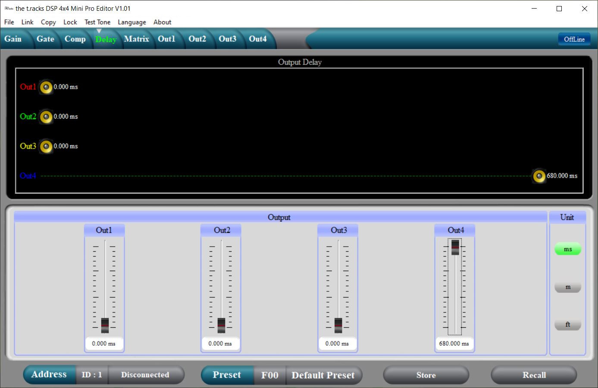Click the Out3 0.000 ms value field
The height and width of the screenshot is (388, 598).
pyautogui.click(x=337, y=344)
